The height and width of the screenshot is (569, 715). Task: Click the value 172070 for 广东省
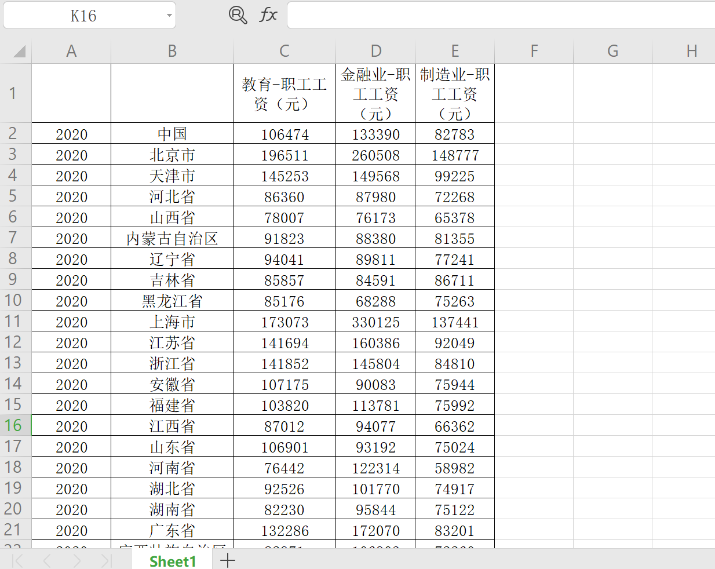coord(375,530)
